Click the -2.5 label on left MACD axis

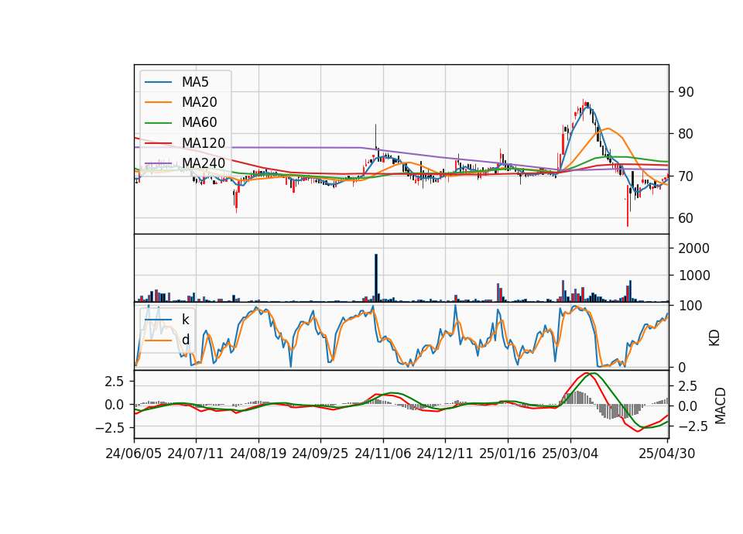click(x=109, y=428)
